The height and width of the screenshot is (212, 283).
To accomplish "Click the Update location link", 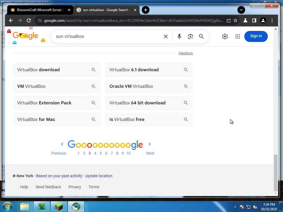I will click(x=99, y=176).
